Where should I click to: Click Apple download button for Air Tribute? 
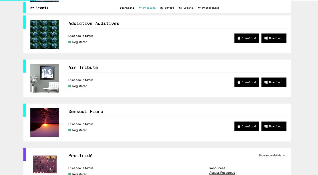coord(247,82)
